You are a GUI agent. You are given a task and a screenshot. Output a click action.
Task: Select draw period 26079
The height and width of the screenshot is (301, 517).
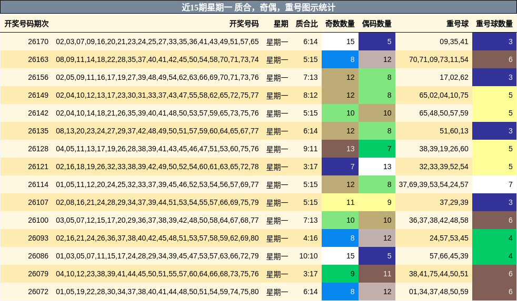click(x=38, y=274)
